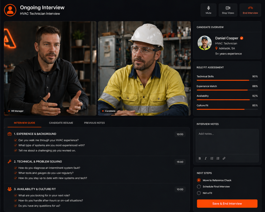Click the wrench icon for Technical section

10,162
